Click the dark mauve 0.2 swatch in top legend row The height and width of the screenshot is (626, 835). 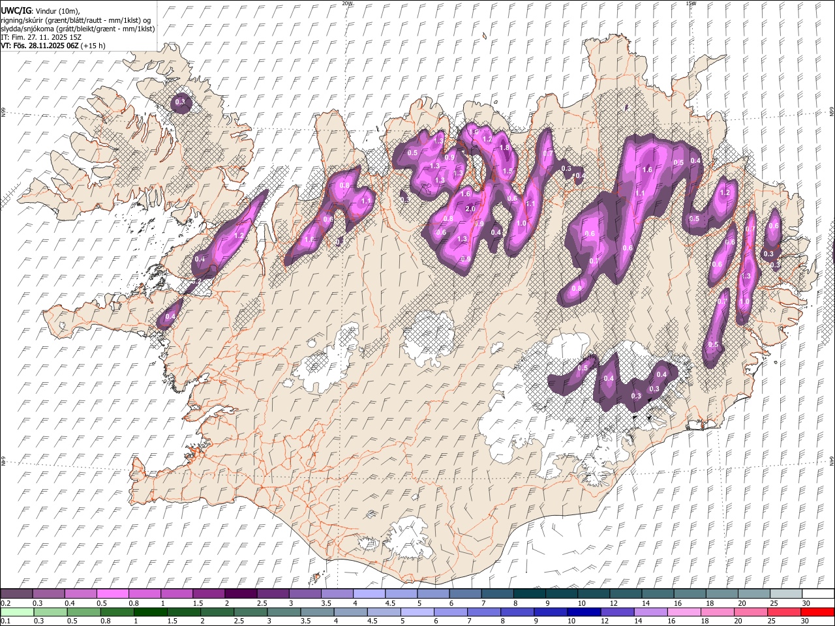pos(16,593)
